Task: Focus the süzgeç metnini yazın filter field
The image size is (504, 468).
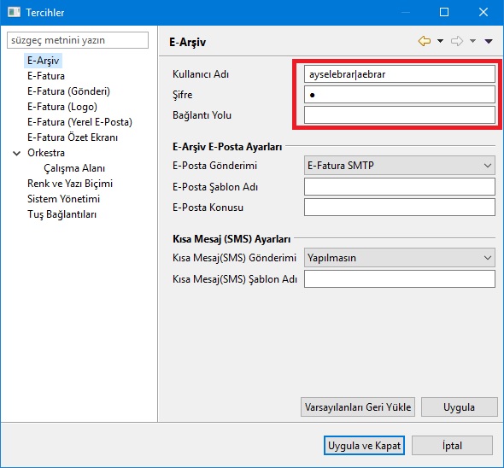Action: click(78, 40)
